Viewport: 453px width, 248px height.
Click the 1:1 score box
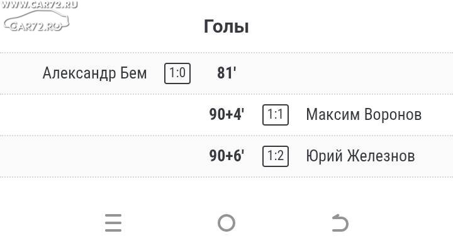point(276,115)
